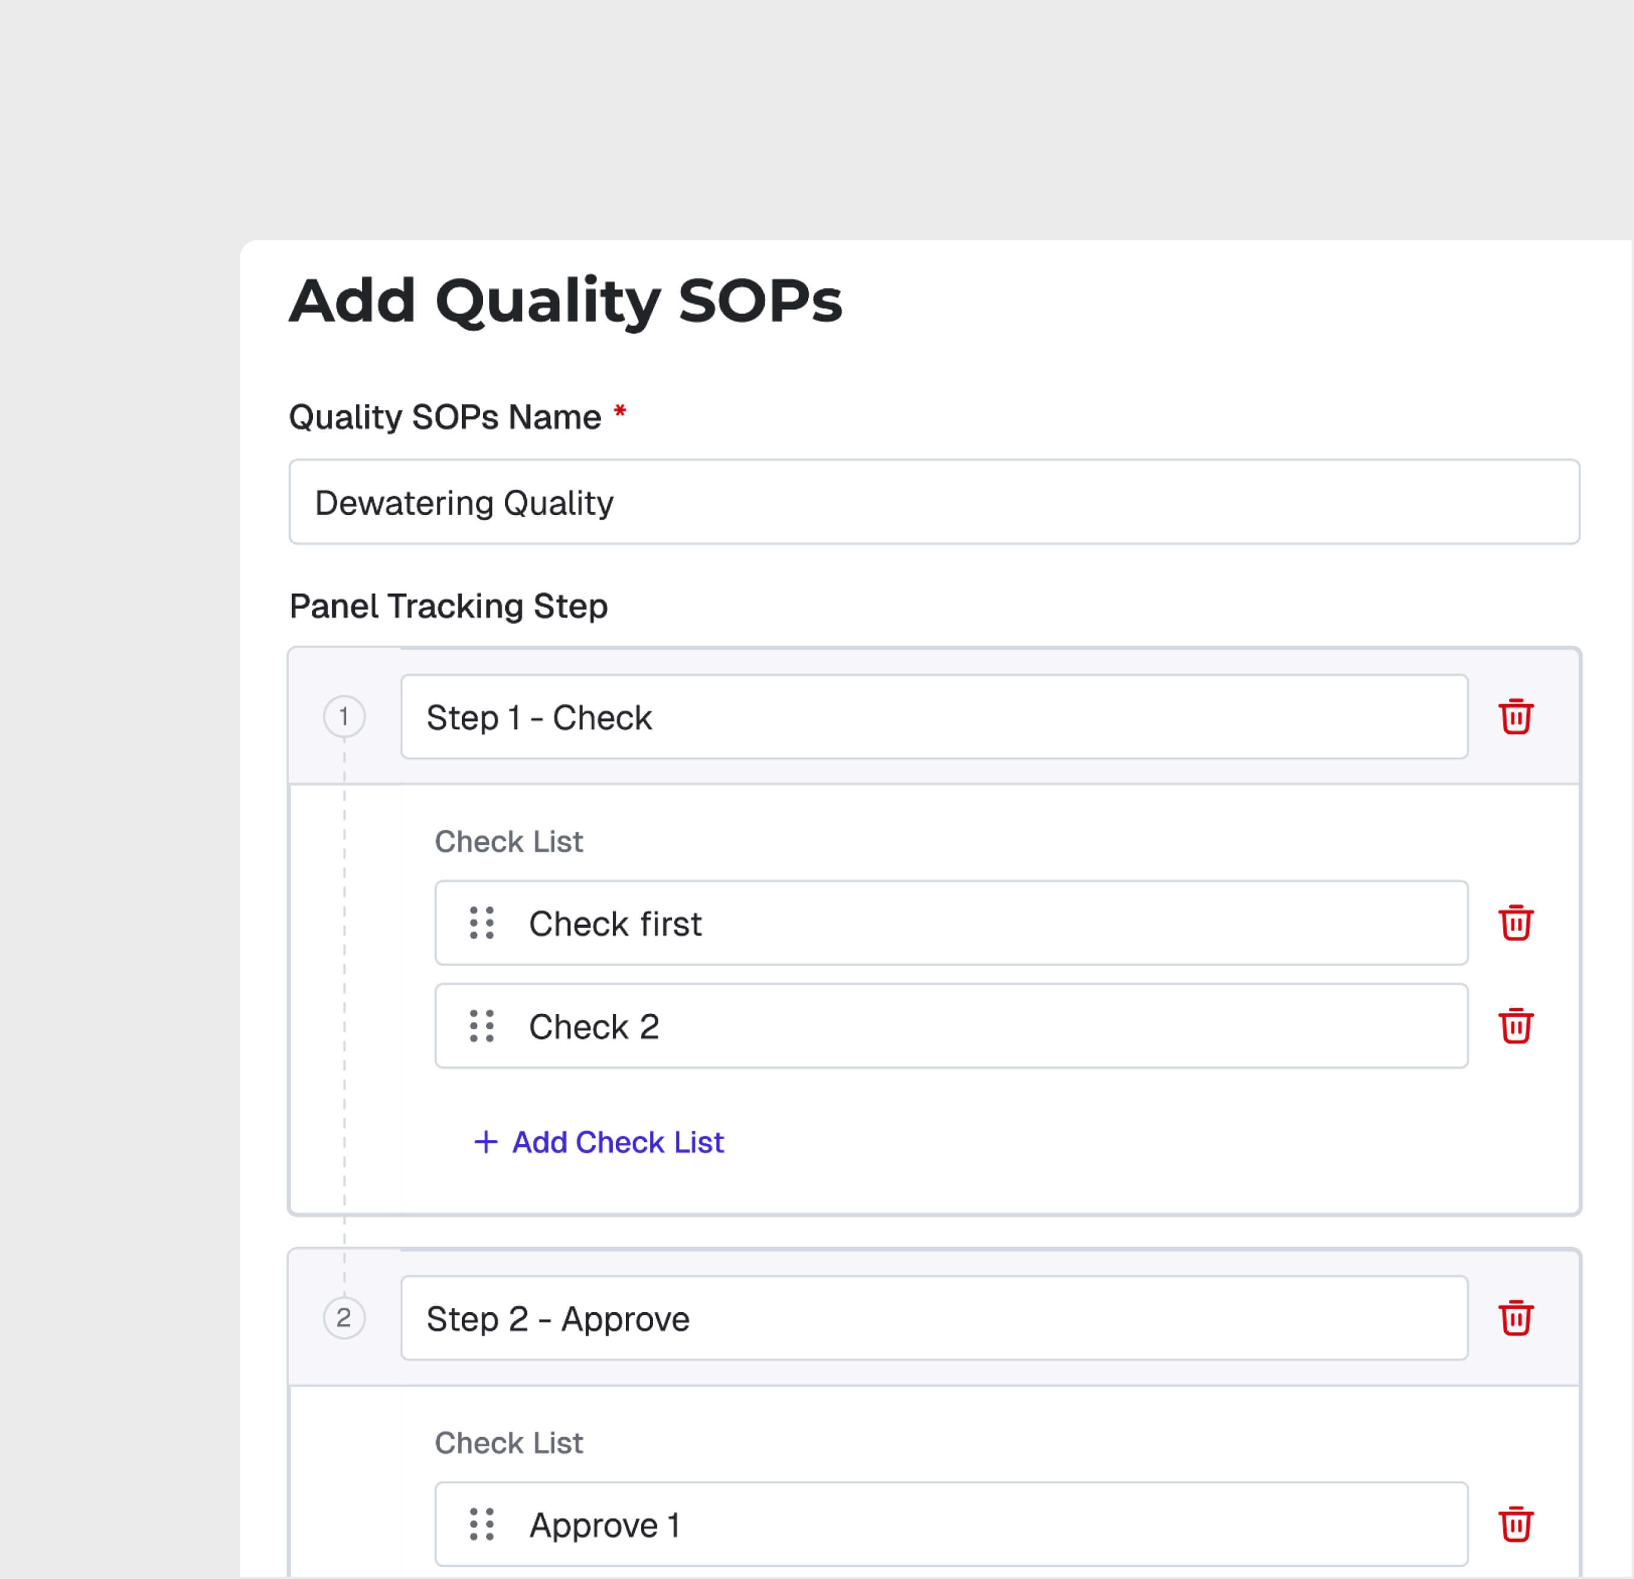Click the step number 1 circle
1634x1579 pixels.
point(344,717)
